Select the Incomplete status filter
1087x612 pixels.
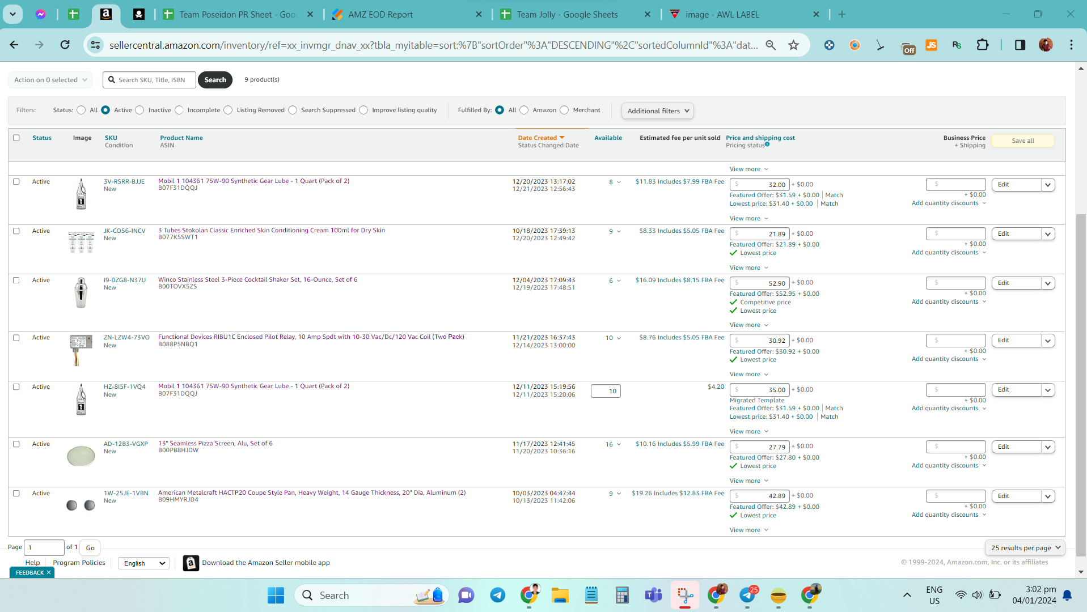click(x=179, y=110)
